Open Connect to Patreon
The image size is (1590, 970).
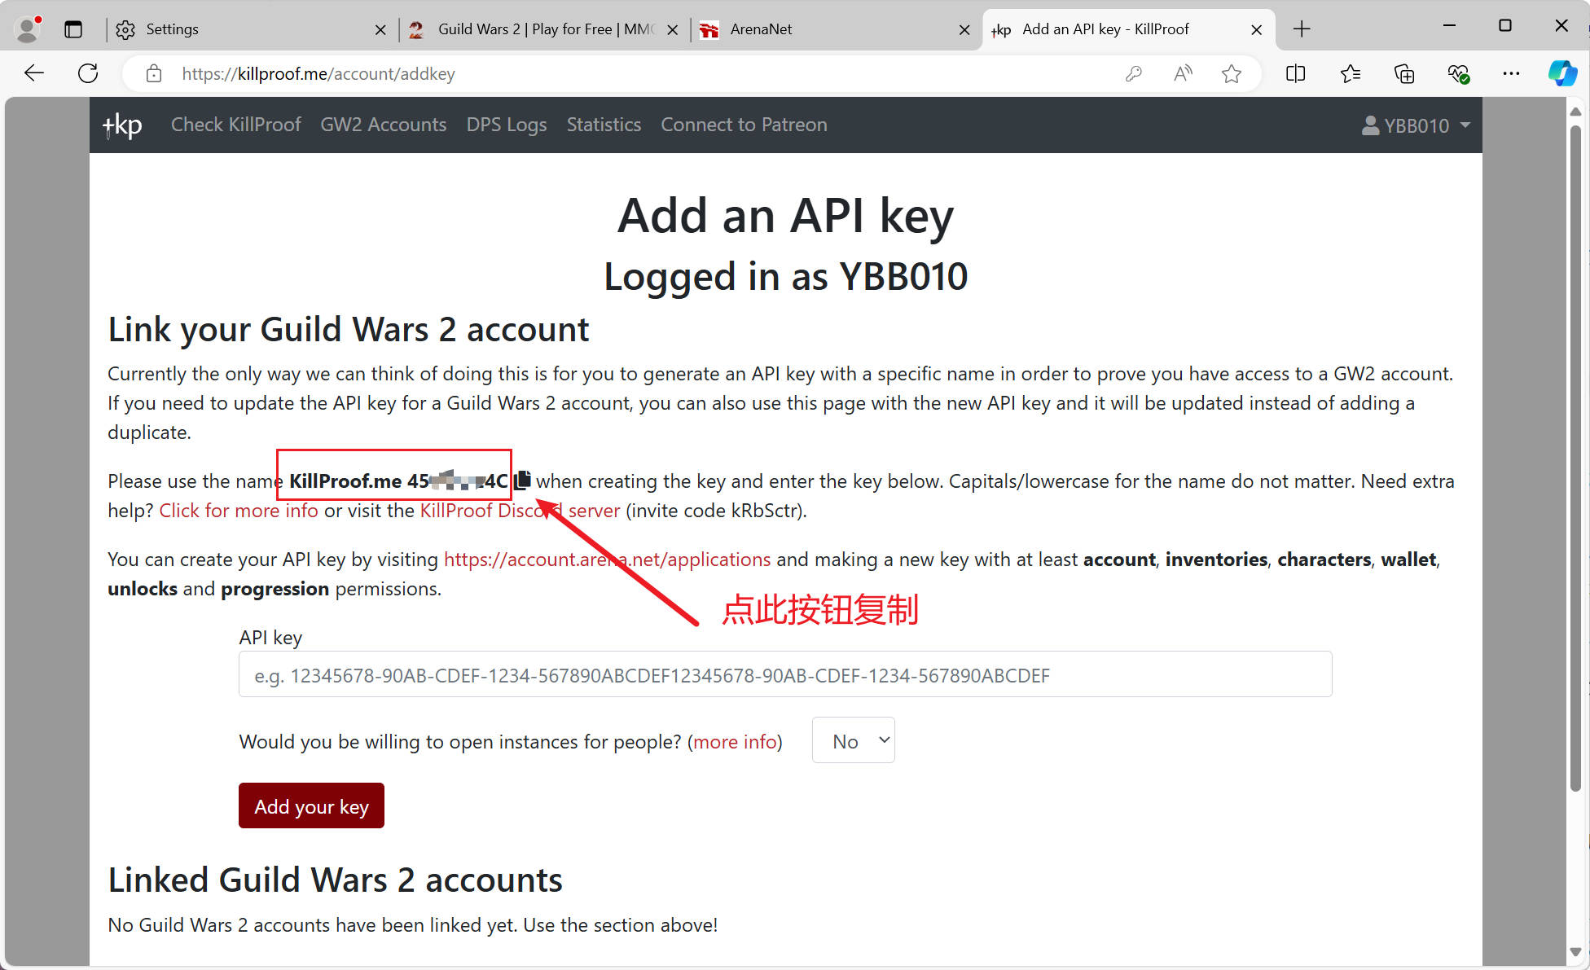pos(744,125)
